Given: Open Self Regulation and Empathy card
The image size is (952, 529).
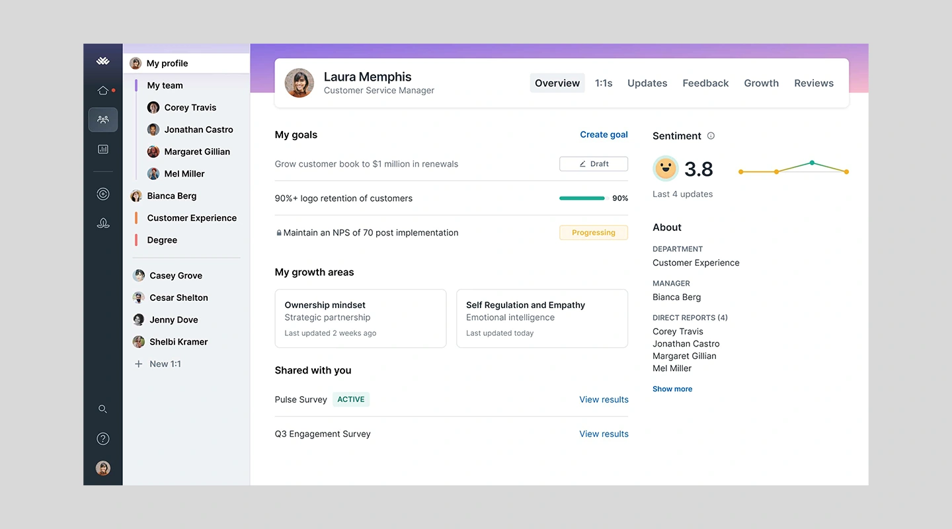Looking at the screenshot, I should 542,318.
